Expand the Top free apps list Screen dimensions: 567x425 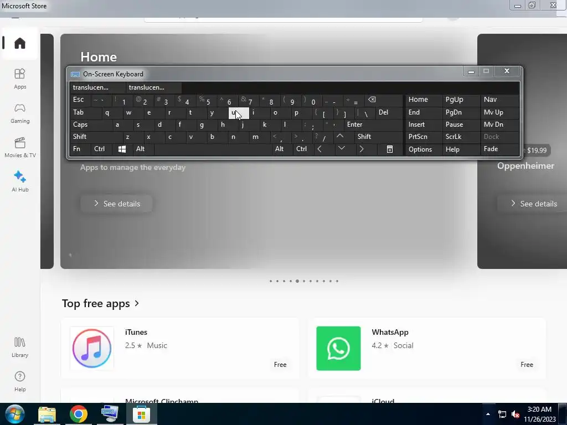click(100, 303)
